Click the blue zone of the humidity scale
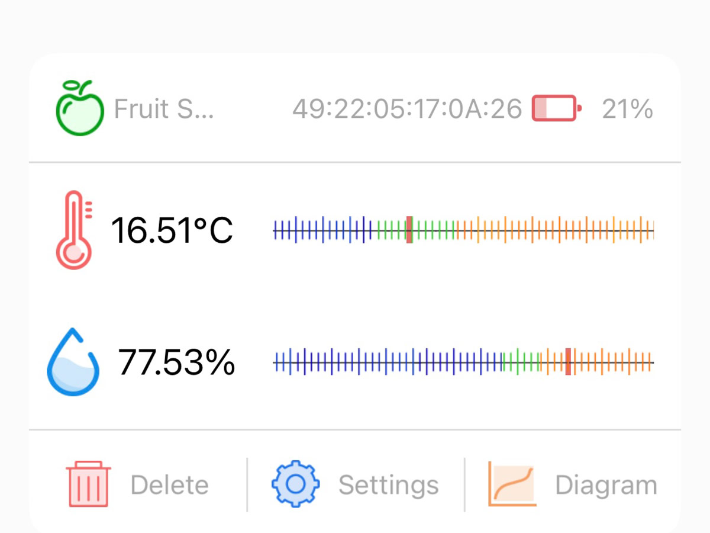The image size is (710, 533). click(388, 362)
